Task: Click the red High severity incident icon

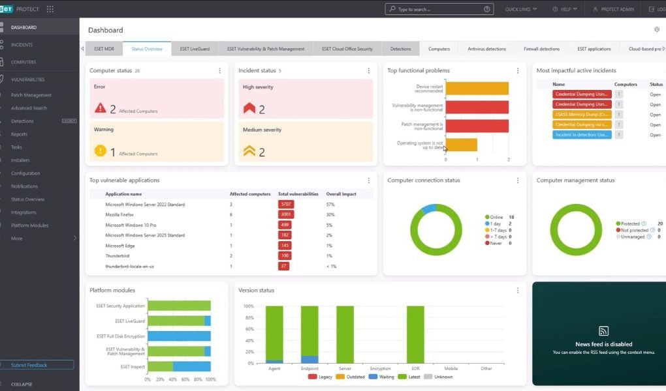Action: (x=249, y=108)
